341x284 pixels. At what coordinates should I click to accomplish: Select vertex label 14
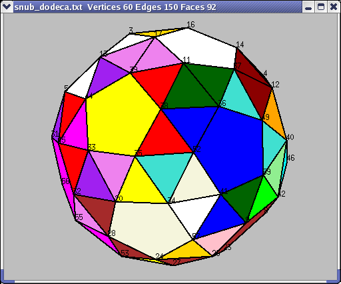click(240, 45)
